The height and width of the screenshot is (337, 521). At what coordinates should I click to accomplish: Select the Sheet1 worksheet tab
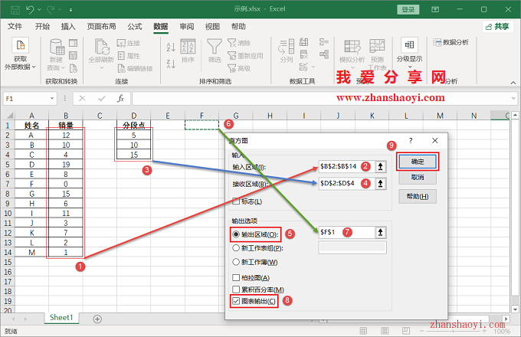[x=61, y=317]
